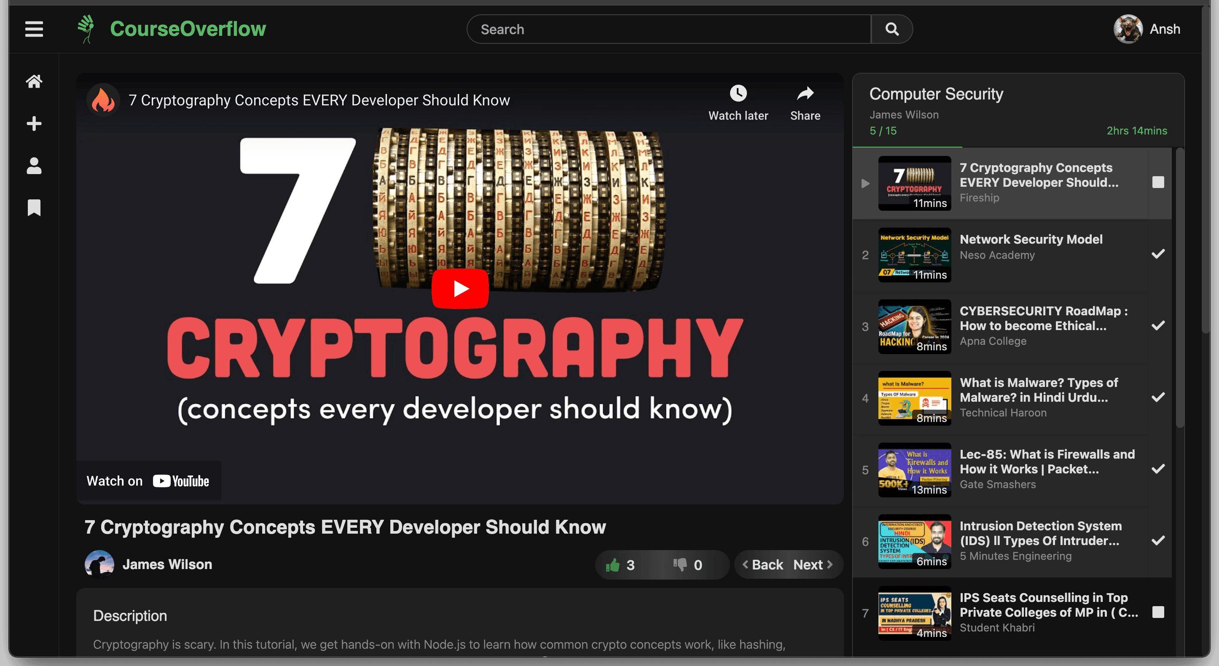This screenshot has width=1219, height=666.
Task: Click the plus icon in sidebar
Action: 34,124
